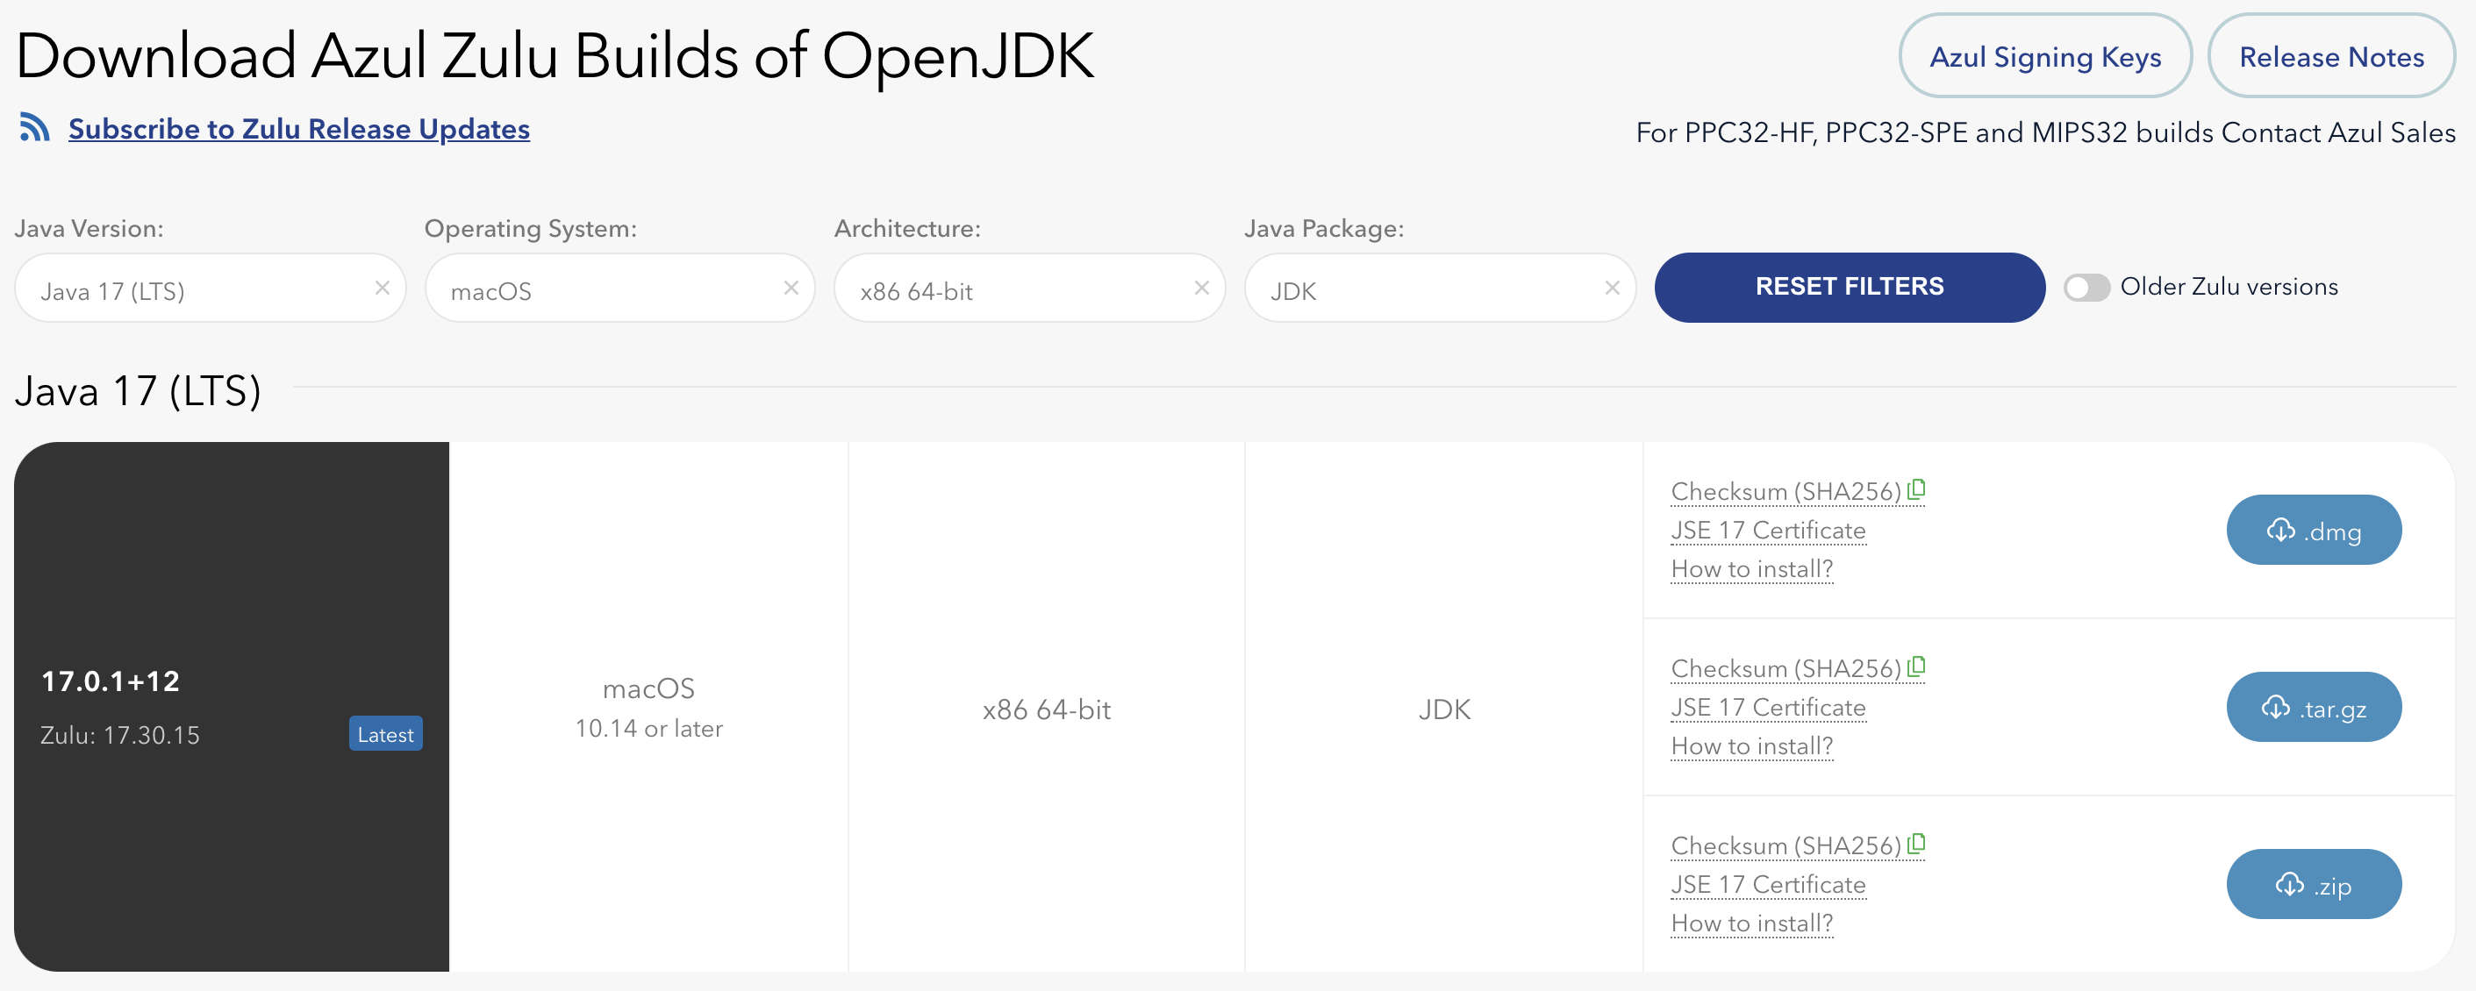Select Java 17 LTS version filter
Image resolution: width=2476 pixels, height=991 pixels.
(x=190, y=289)
